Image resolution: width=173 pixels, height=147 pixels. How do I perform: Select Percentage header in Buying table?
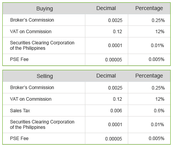click(x=149, y=8)
